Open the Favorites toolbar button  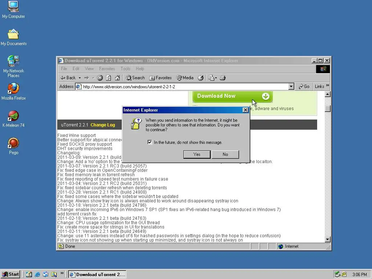coord(160,78)
